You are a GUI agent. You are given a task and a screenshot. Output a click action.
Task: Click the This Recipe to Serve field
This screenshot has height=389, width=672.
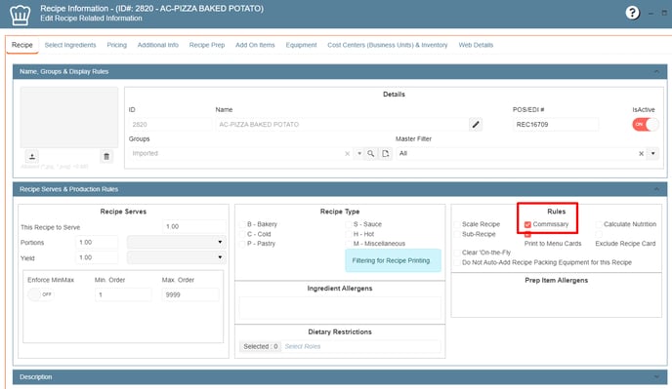194,227
